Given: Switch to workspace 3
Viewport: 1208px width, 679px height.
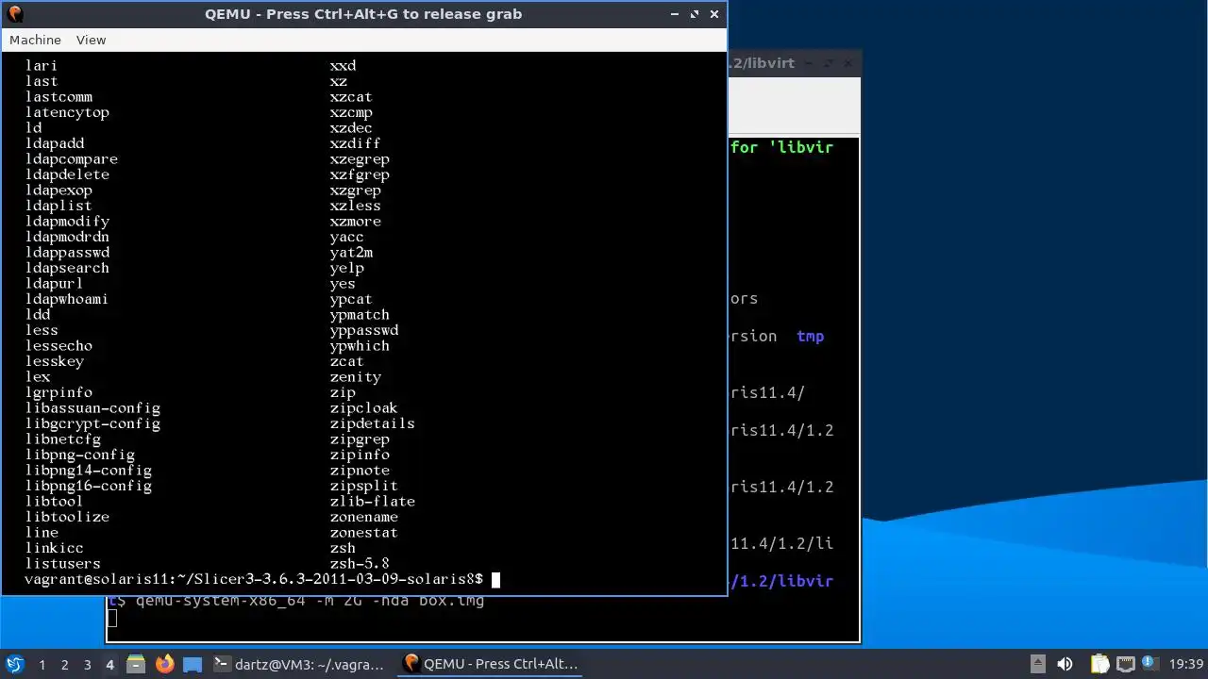Looking at the screenshot, I should (87, 665).
